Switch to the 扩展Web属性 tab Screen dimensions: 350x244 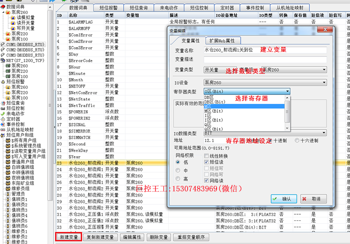coord(222,41)
